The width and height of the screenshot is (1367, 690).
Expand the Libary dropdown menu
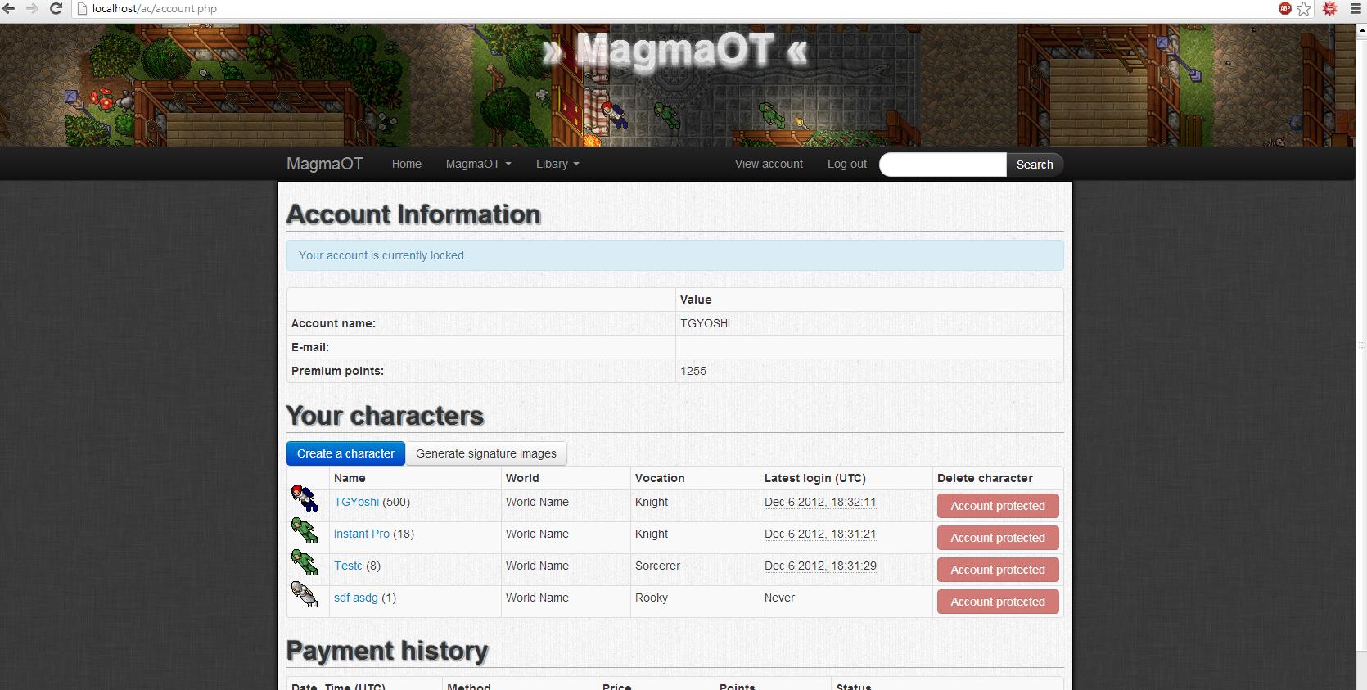pos(557,164)
